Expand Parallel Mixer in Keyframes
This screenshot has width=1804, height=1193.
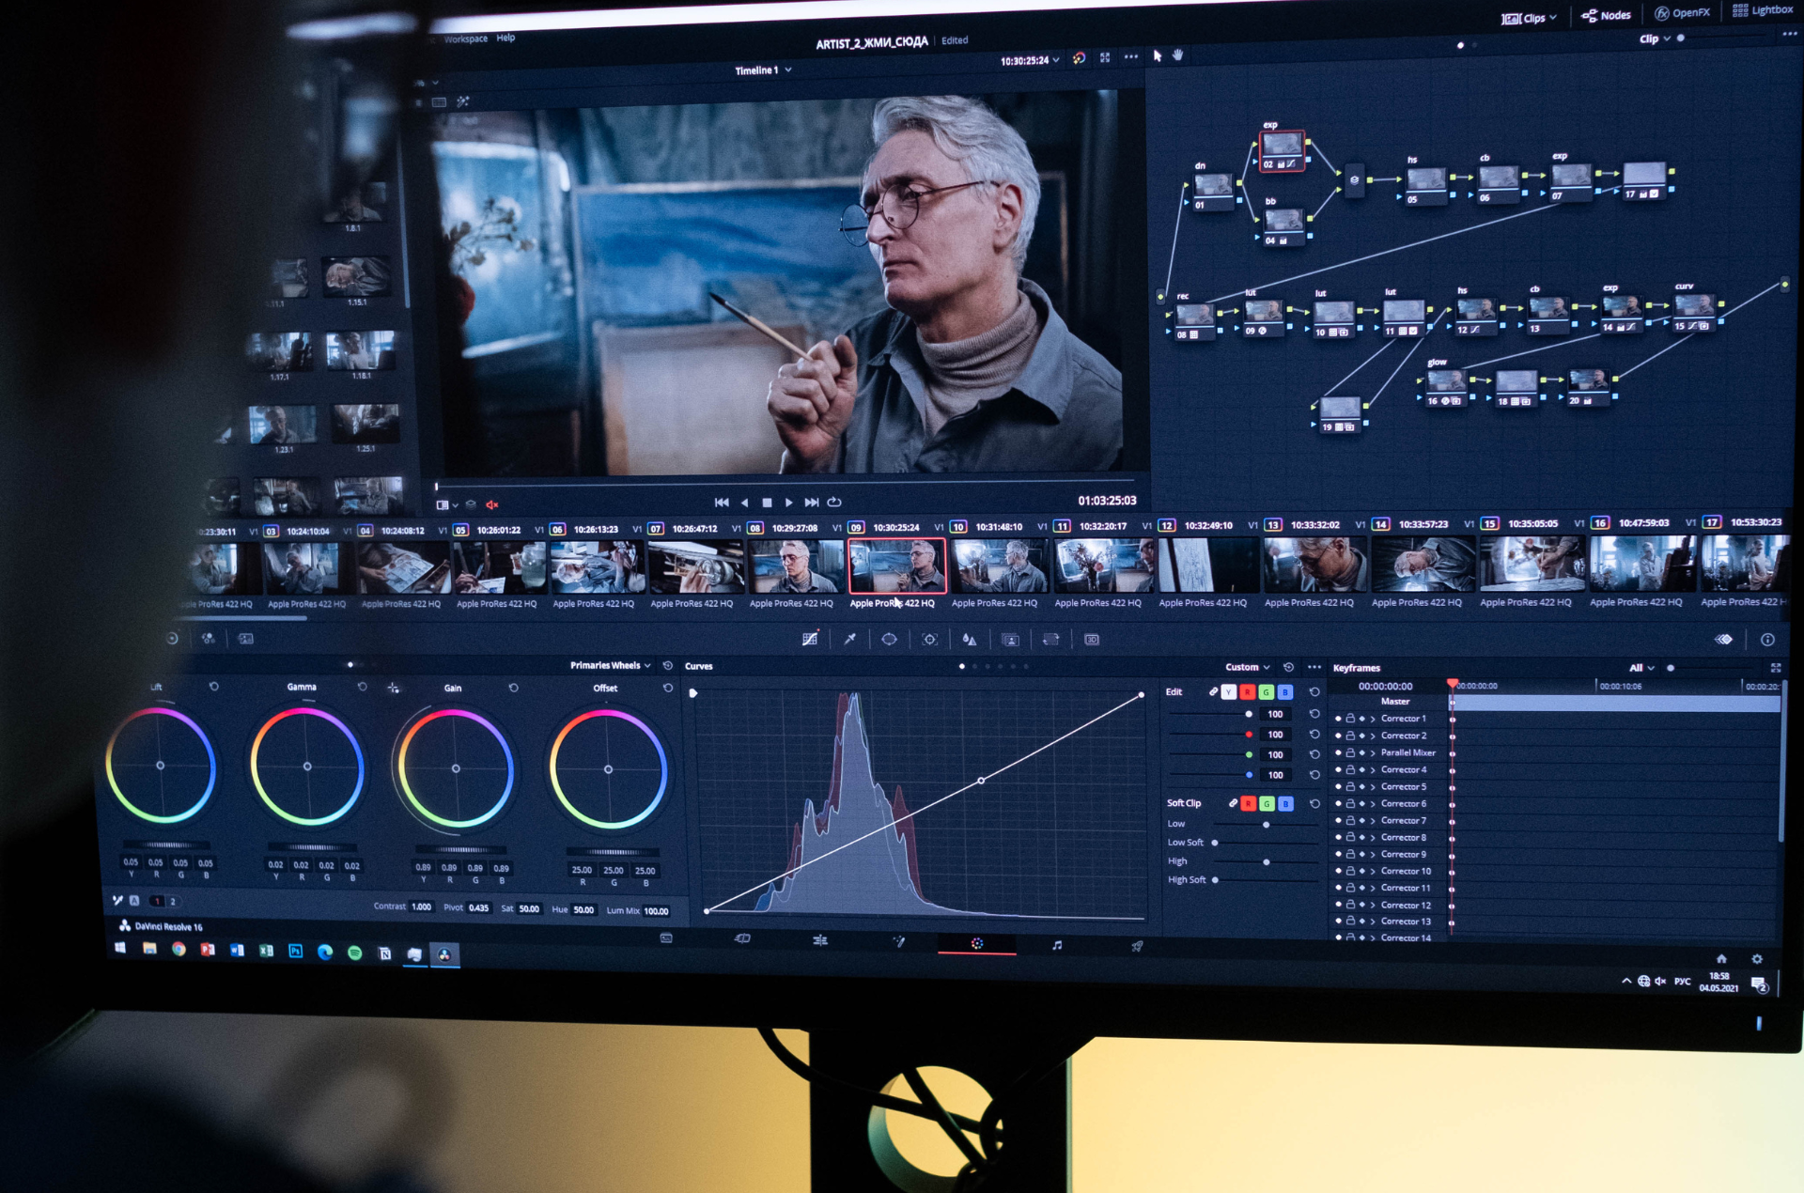tap(1373, 752)
